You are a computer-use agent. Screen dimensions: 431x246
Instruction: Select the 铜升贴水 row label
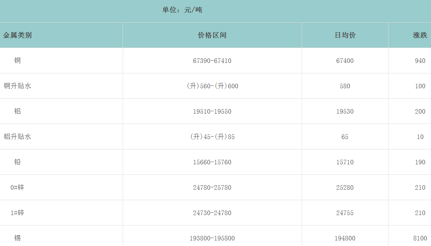click(x=17, y=86)
